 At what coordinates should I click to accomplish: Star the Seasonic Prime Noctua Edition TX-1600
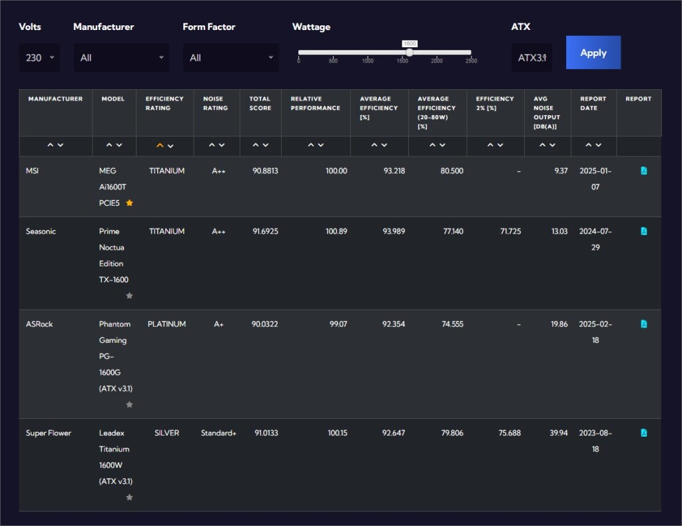click(x=129, y=296)
